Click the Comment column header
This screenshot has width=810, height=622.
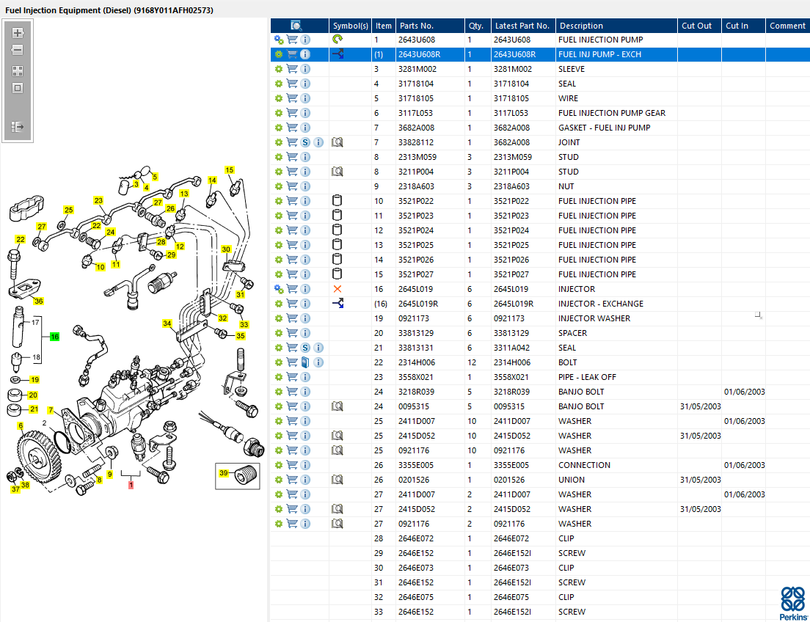[788, 26]
